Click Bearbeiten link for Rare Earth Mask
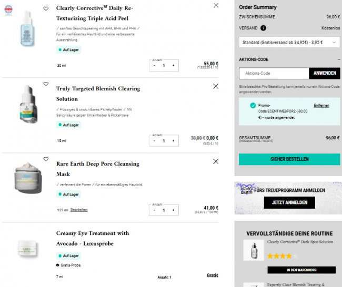342x287 pixels. tap(79, 210)
